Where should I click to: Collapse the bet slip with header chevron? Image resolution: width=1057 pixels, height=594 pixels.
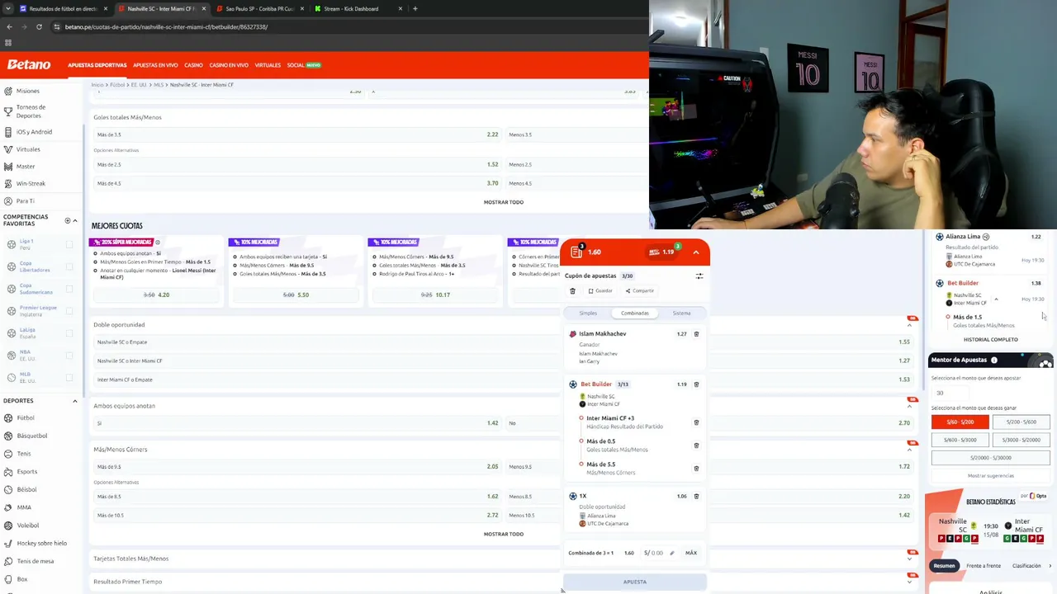pyautogui.click(x=696, y=252)
